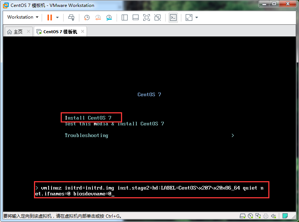Click the hard disk status icon
This screenshot has width=299, height=222.
(243, 216)
